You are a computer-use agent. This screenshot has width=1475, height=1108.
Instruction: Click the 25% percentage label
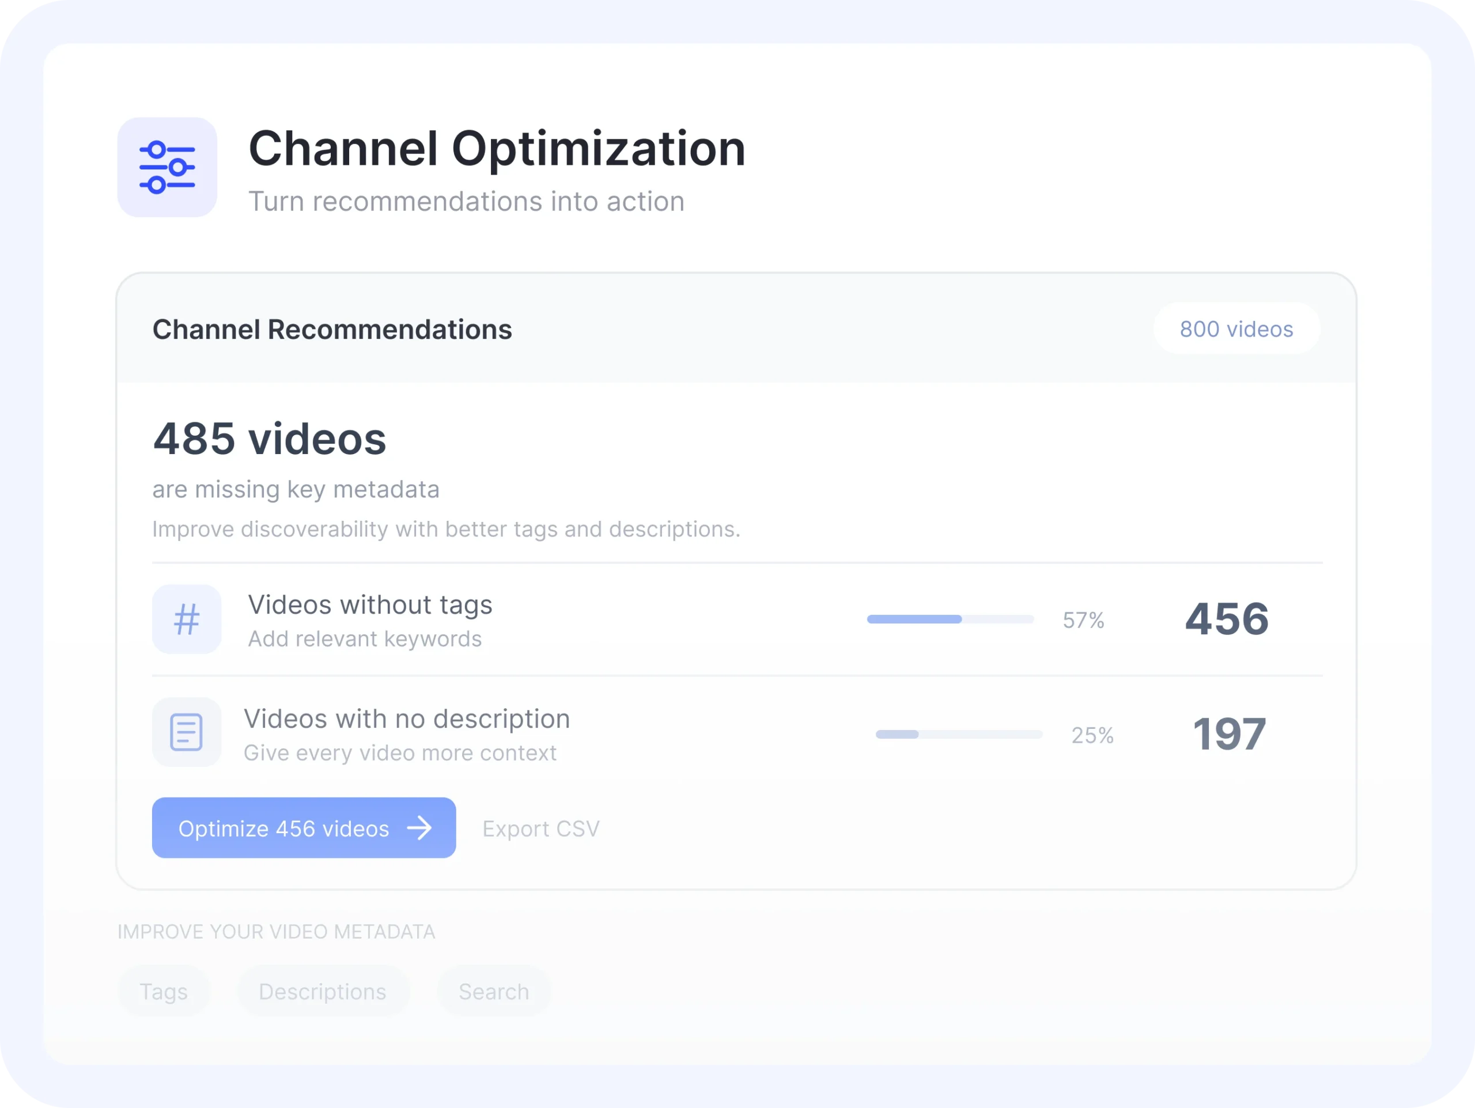tap(1092, 735)
